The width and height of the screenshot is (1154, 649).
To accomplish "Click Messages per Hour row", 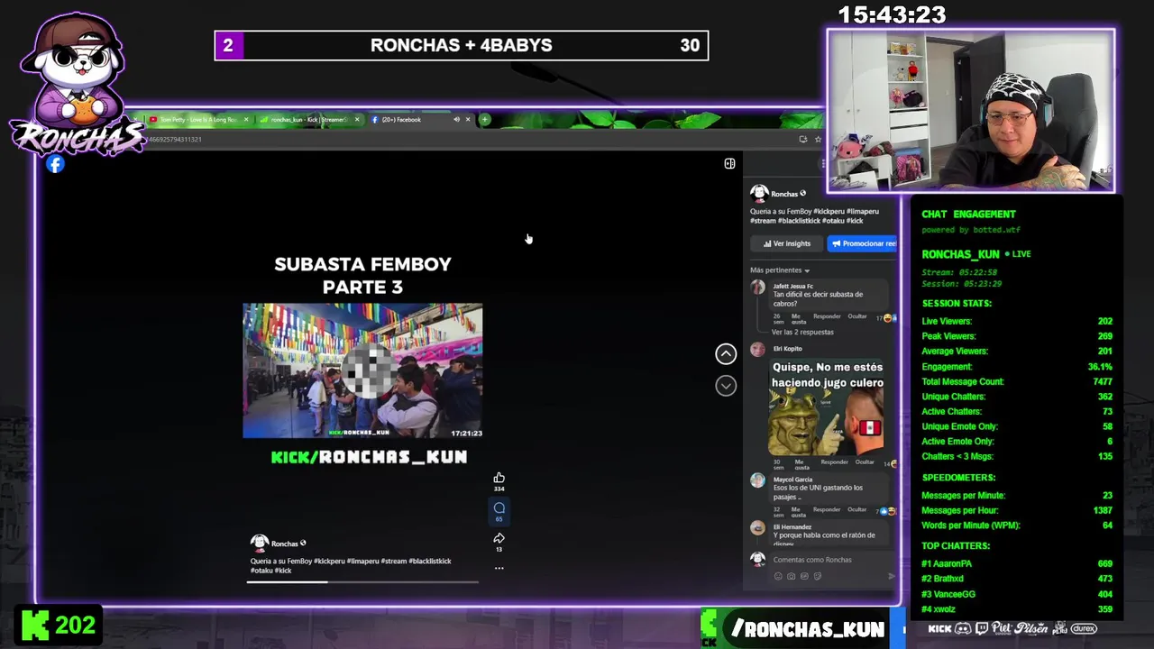I will (1017, 510).
